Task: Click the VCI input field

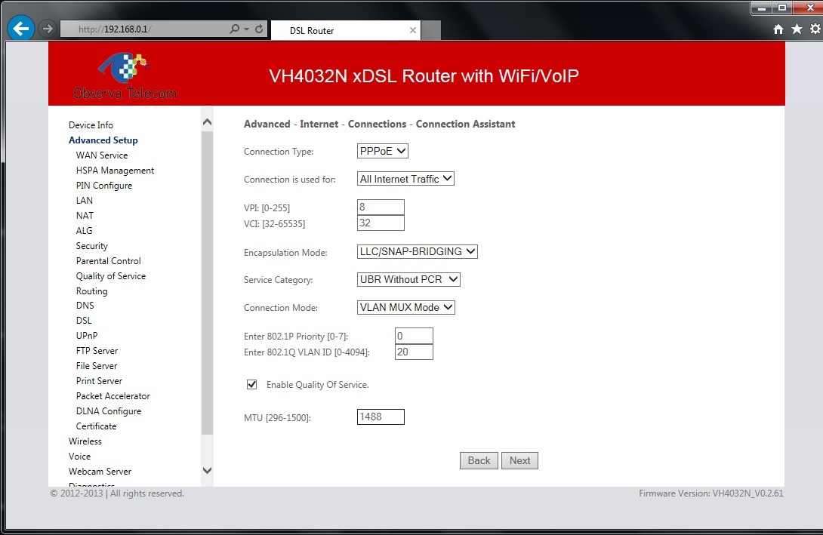Action: [381, 223]
